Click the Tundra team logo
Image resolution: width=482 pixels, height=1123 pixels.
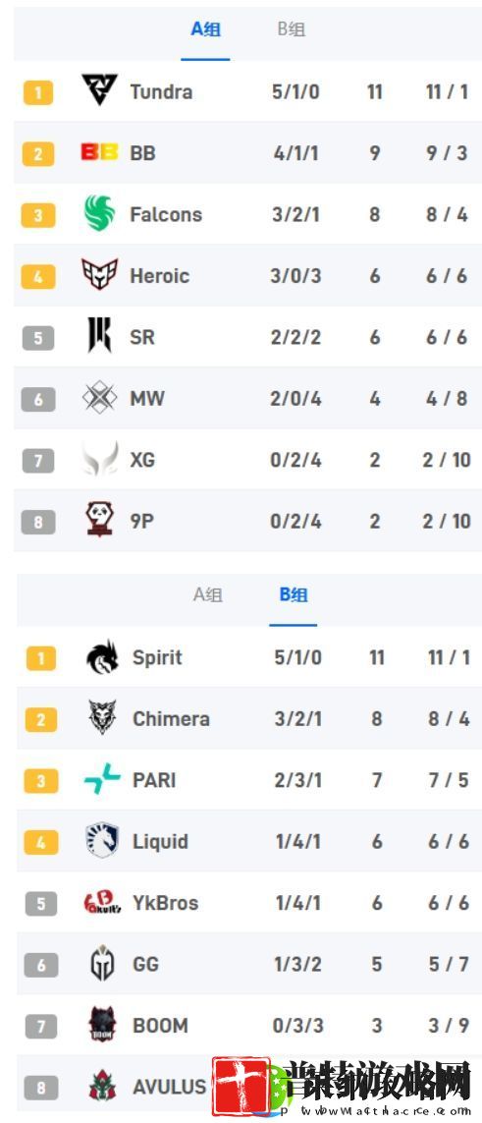[99, 91]
